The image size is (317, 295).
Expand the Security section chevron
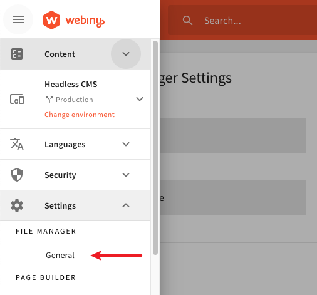126,175
